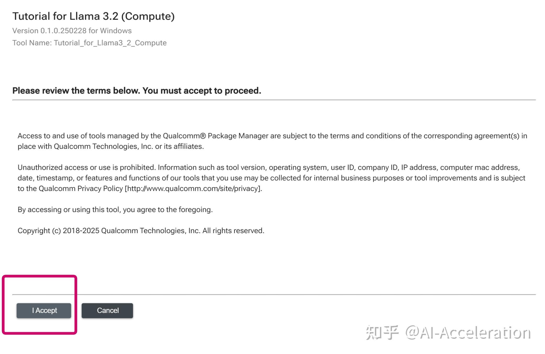Select the copyright notice line

(x=141, y=231)
